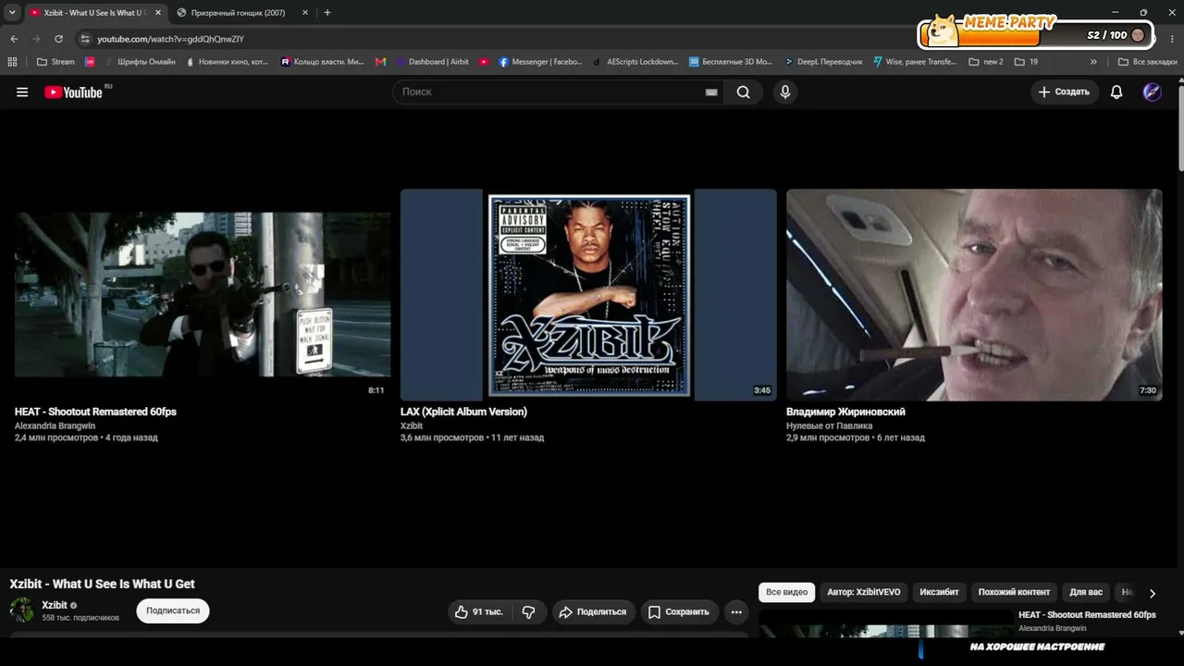This screenshot has width=1184, height=666.
Task: Open the Chrome three-dot menu
Action: 1170,39
